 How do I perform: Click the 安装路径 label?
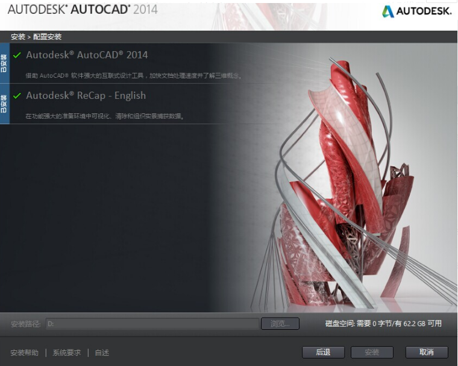(25, 324)
